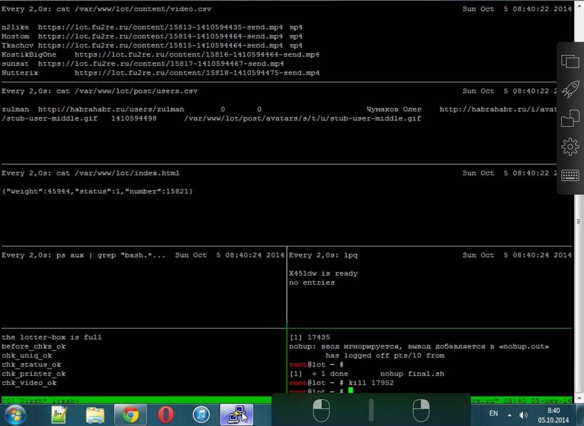Show hidden tray icons arrow
Image resolution: width=584 pixels, height=426 pixels.
pos(509,415)
